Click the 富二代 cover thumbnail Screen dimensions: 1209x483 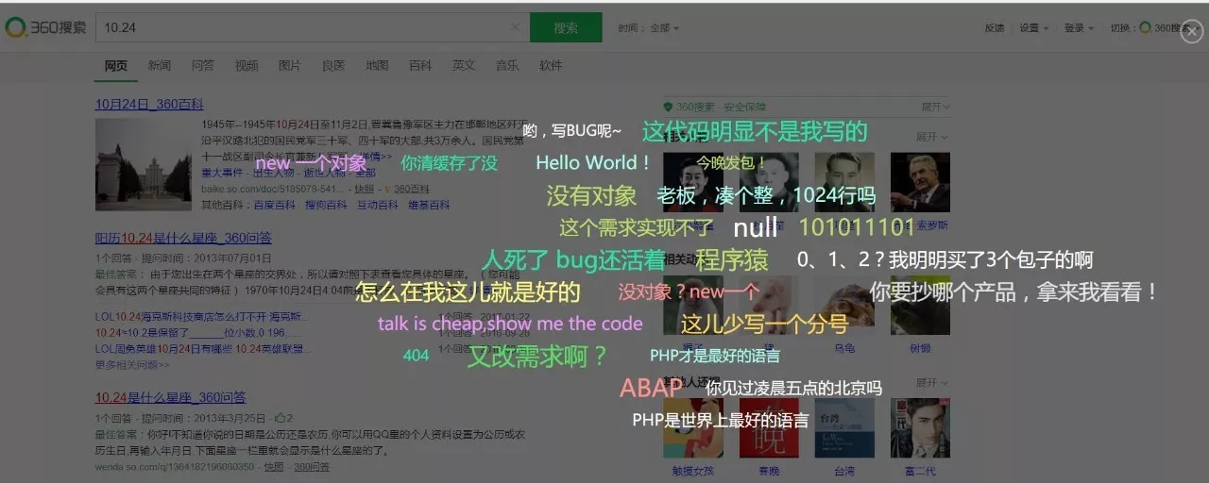point(920,428)
